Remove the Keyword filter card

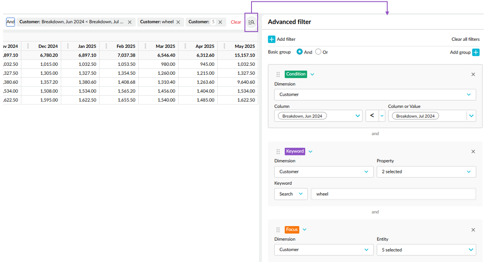pyautogui.click(x=473, y=151)
